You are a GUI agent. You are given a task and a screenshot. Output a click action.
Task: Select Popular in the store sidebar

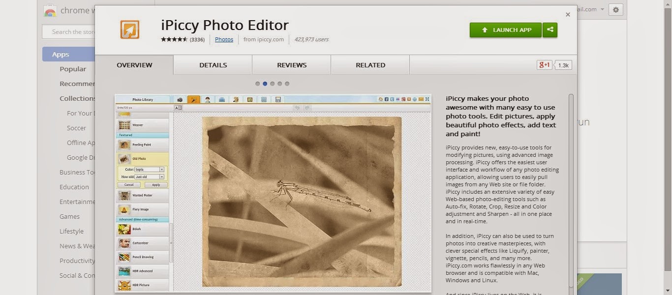[73, 69]
